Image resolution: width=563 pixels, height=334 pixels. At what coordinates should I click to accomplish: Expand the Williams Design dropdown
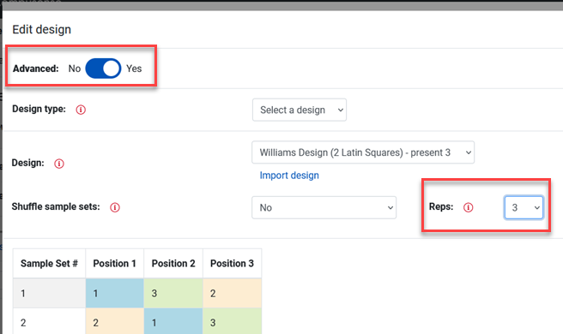coord(363,152)
